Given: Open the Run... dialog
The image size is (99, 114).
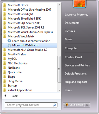Looking at the screenshot, I should pos(68,90).
